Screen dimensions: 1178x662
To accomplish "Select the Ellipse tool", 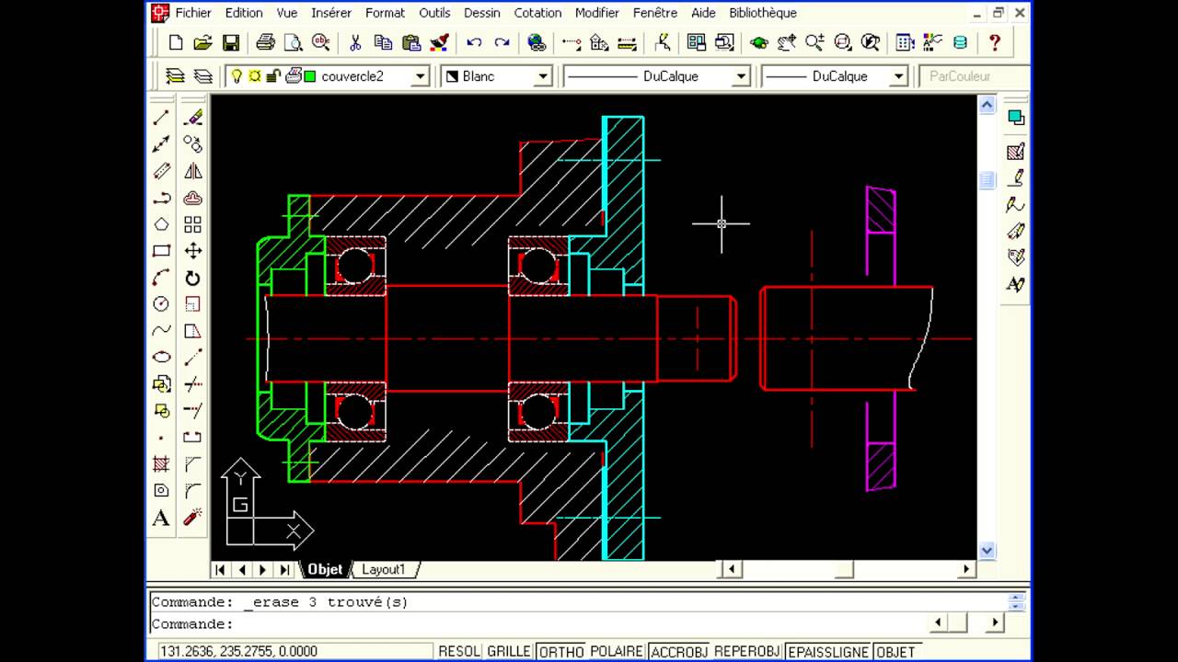I will coord(161,358).
